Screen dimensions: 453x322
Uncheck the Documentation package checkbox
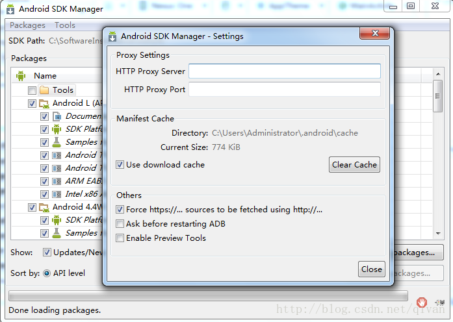point(44,117)
